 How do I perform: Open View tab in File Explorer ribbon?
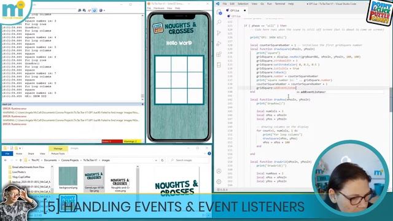(x=42, y=153)
